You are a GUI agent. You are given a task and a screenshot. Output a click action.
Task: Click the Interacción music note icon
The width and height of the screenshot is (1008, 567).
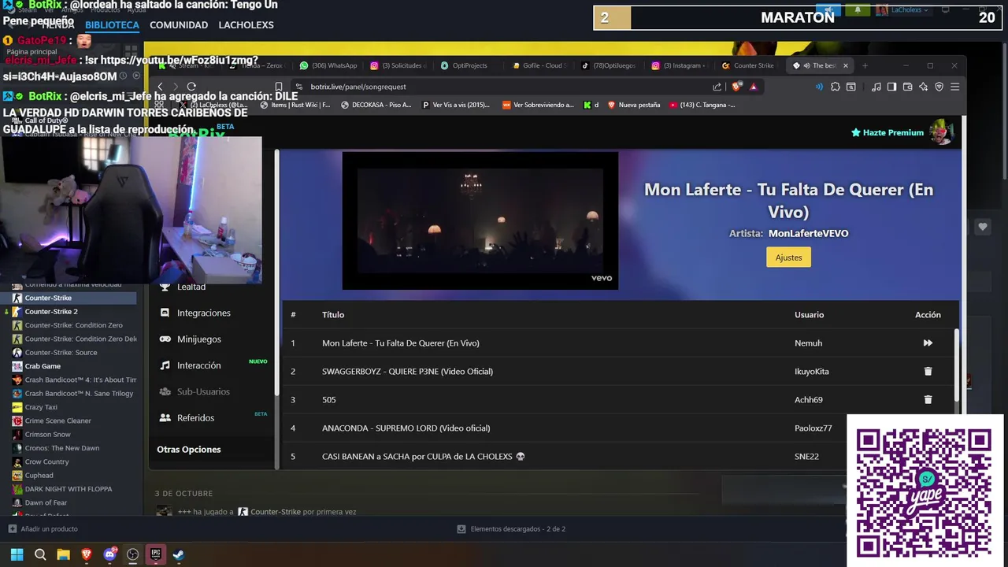(x=165, y=365)
